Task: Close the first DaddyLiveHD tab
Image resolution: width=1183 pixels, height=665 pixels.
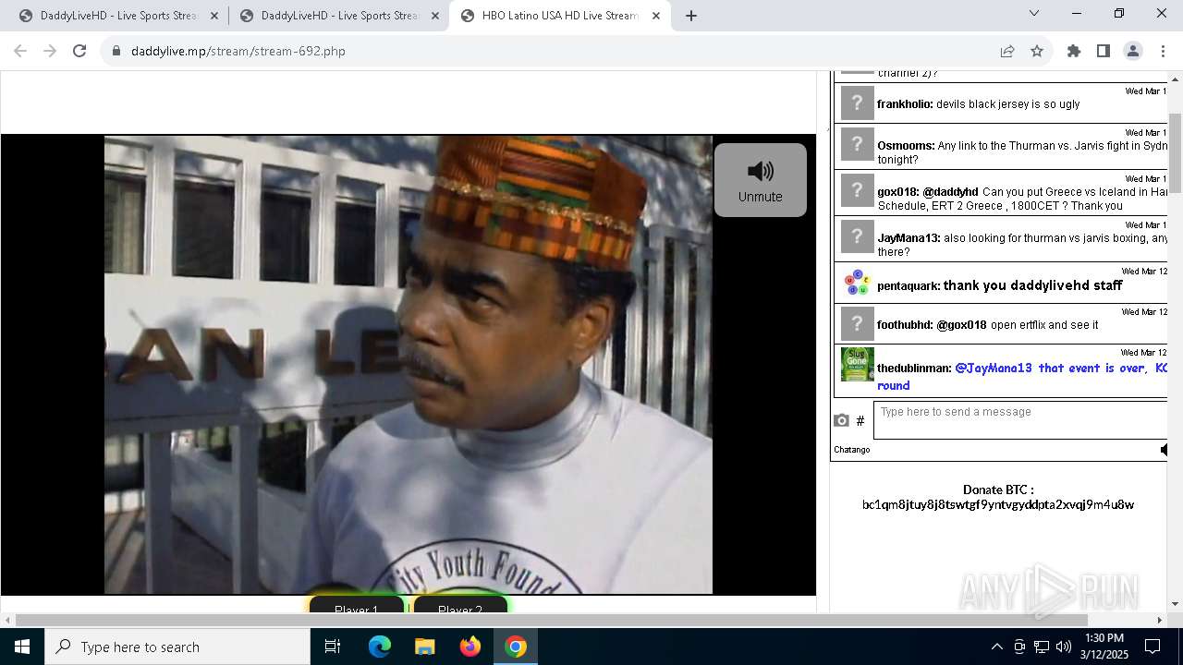Action: tap(214, 16)
